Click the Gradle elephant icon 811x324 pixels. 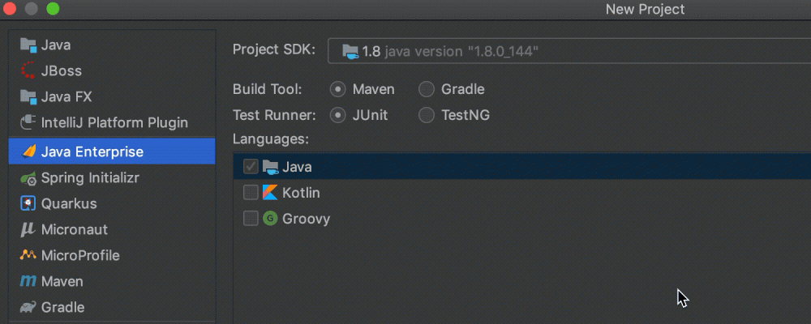pyautogui.click(x=28, y=308)
